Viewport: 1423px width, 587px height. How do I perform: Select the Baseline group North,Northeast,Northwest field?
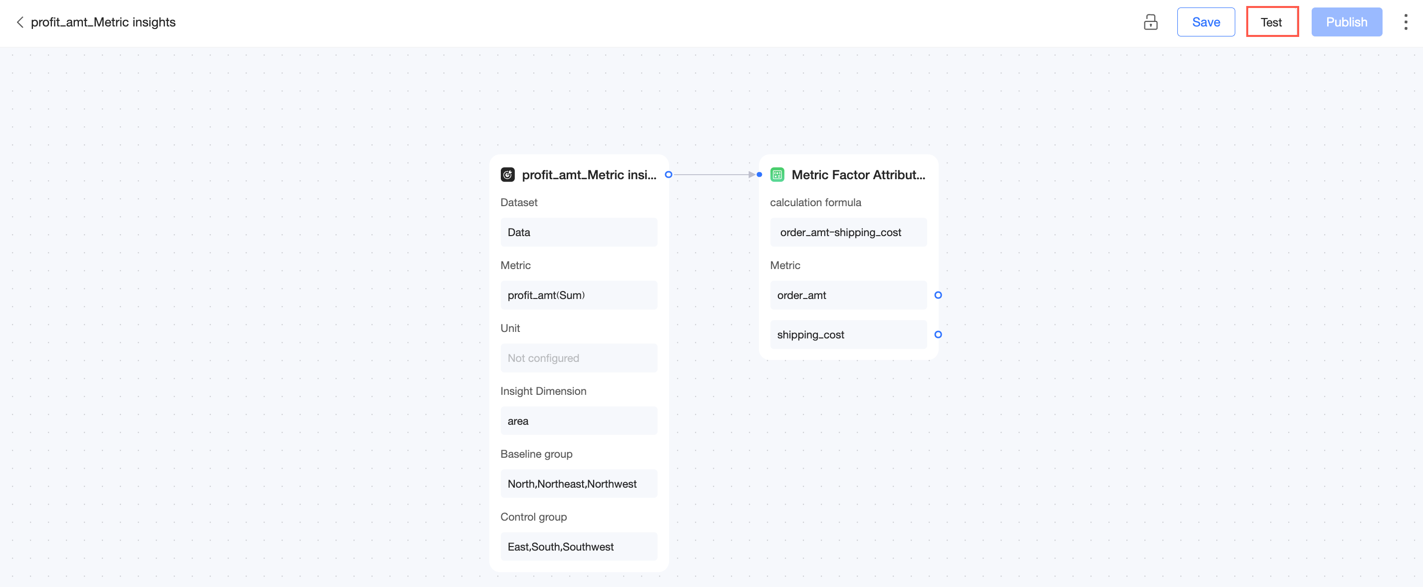click(578, 484)
